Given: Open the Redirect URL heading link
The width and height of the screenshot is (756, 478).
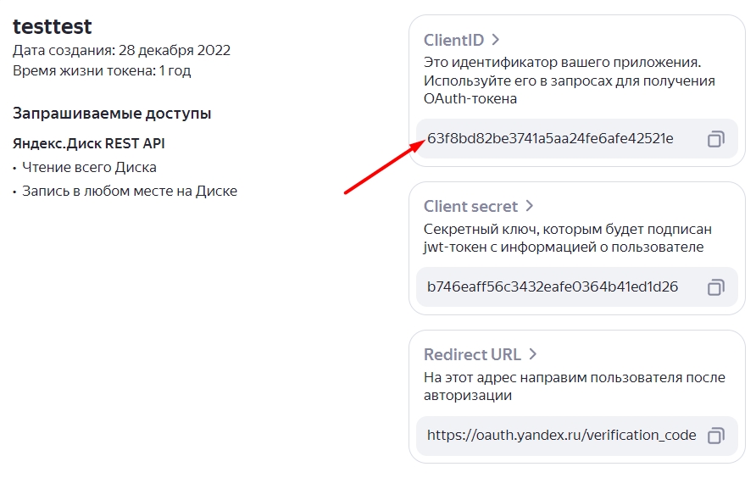Looking at the screenshot, I should click(472, 354).
